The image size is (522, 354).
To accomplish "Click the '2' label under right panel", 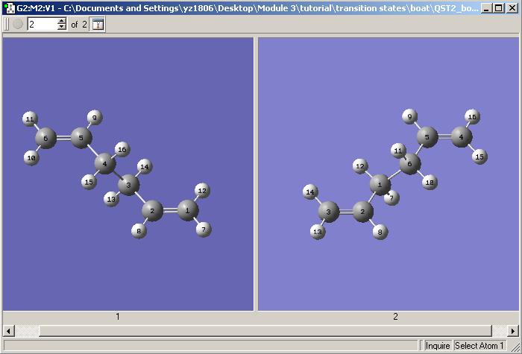I will (395, 317).
